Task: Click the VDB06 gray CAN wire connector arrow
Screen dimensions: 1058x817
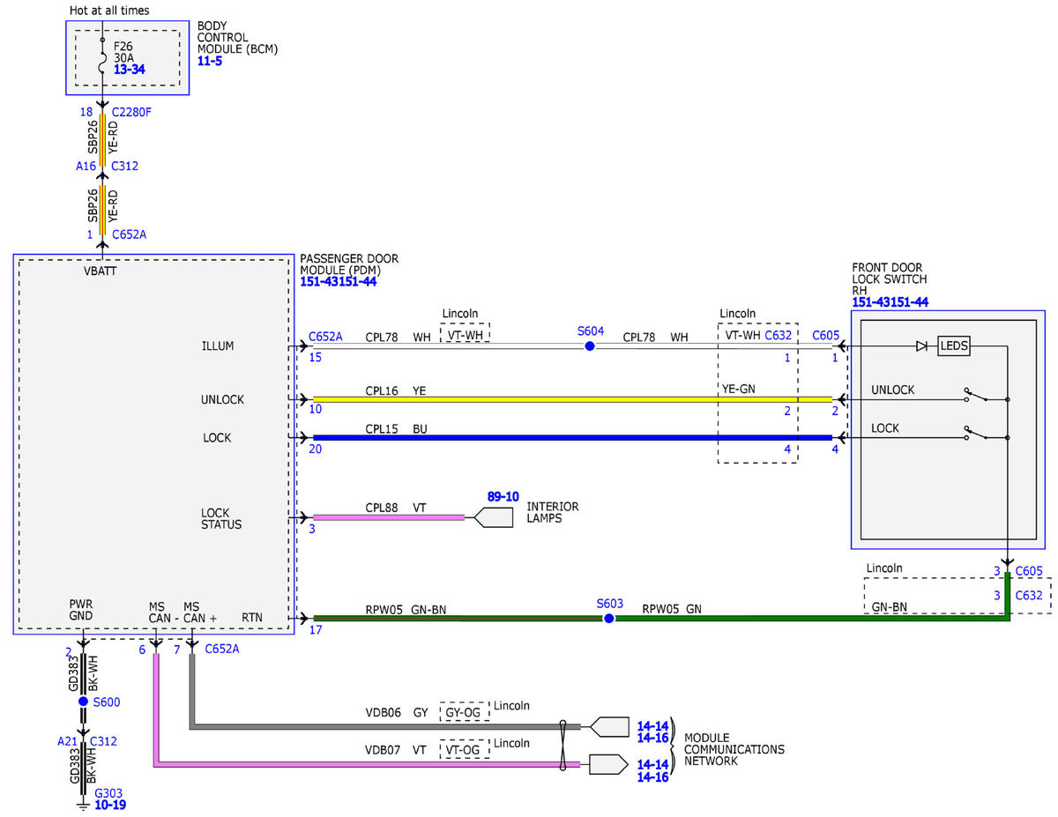Action: coord(610,726)
